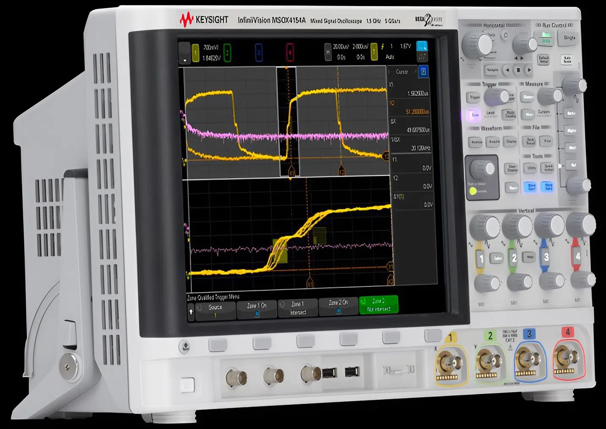Tap the blue channel 3 indicator on screen

tap(259, 53)
